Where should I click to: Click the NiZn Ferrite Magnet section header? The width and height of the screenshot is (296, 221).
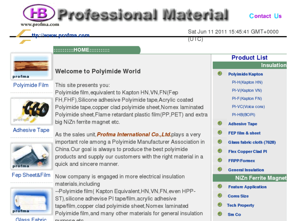click(x=250, y=178)
